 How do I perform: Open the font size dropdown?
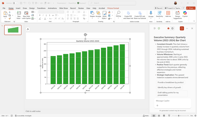pos(62,12)
